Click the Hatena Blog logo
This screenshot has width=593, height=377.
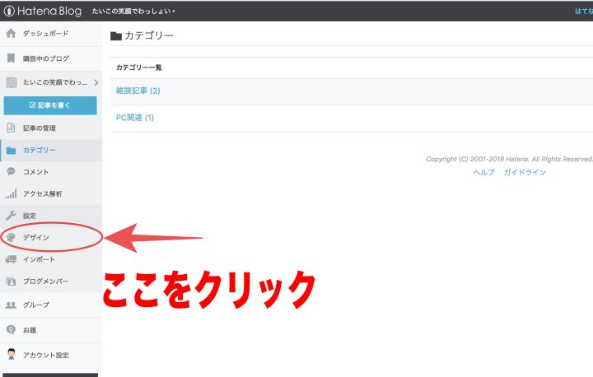tap(42, 11)
